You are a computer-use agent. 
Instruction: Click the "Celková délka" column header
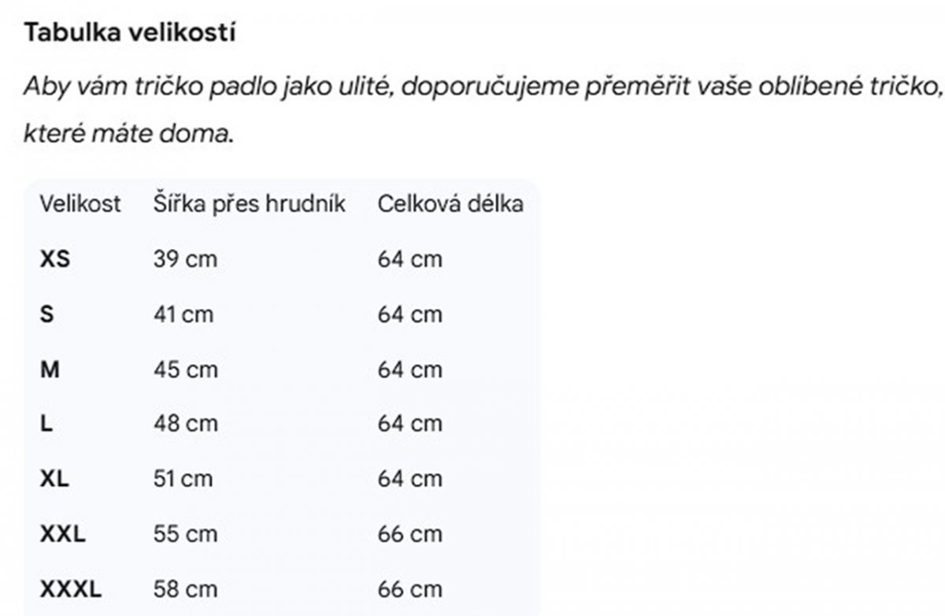(x=450, y=204)
